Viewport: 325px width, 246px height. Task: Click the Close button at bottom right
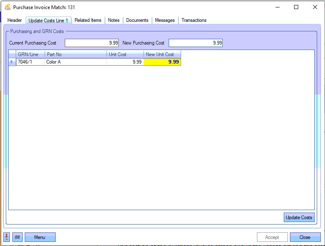[x=305, y=237]
